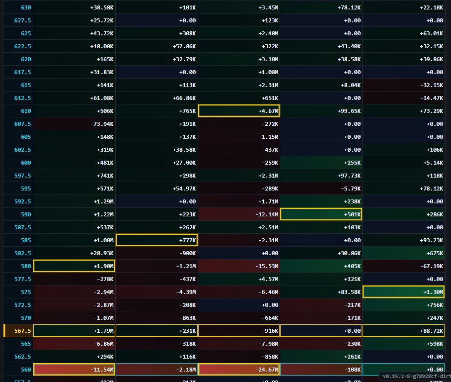The width and height of the screenshot is (451, 382).
Task: Select the highlighted +1.90M cell in row 580
Action: 74,266
